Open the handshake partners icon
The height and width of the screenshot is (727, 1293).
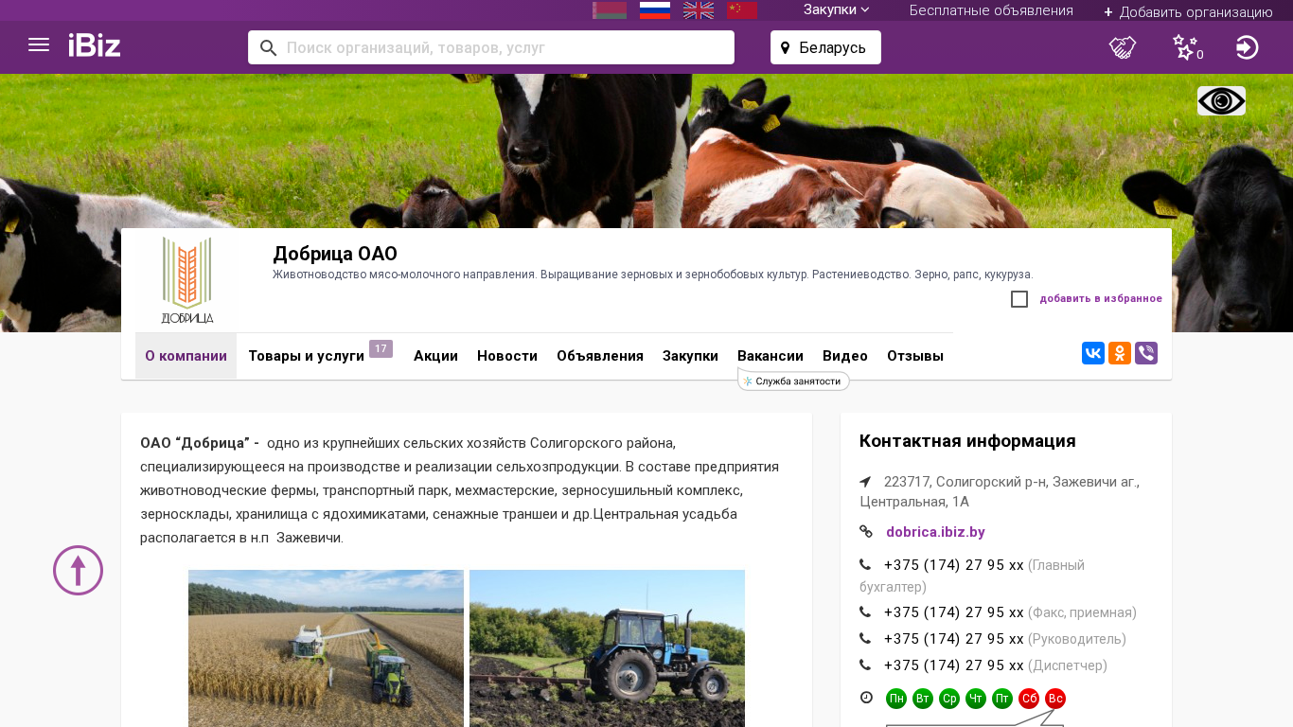(x=1123, y=47)
